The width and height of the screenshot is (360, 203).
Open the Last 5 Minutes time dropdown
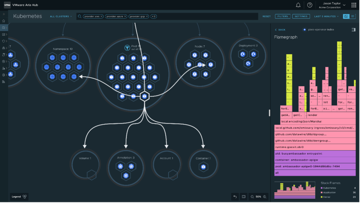pyautogui.click(x=327, y=17)
